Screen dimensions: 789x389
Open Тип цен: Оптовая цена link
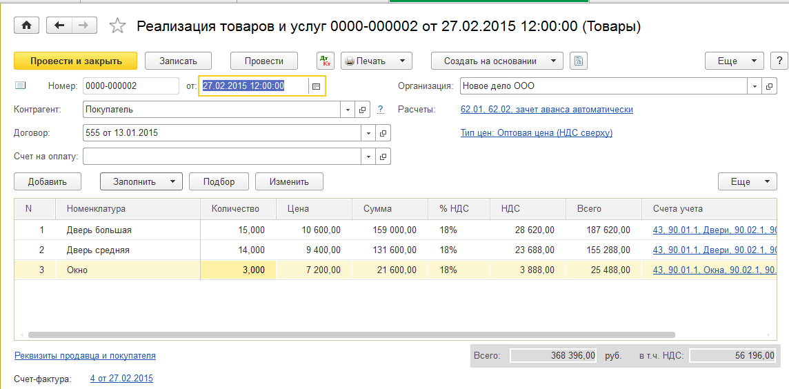pyautogui.click(x=537, y=133)
